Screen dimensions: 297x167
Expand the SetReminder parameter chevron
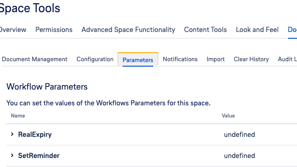(x=12, y=155)
